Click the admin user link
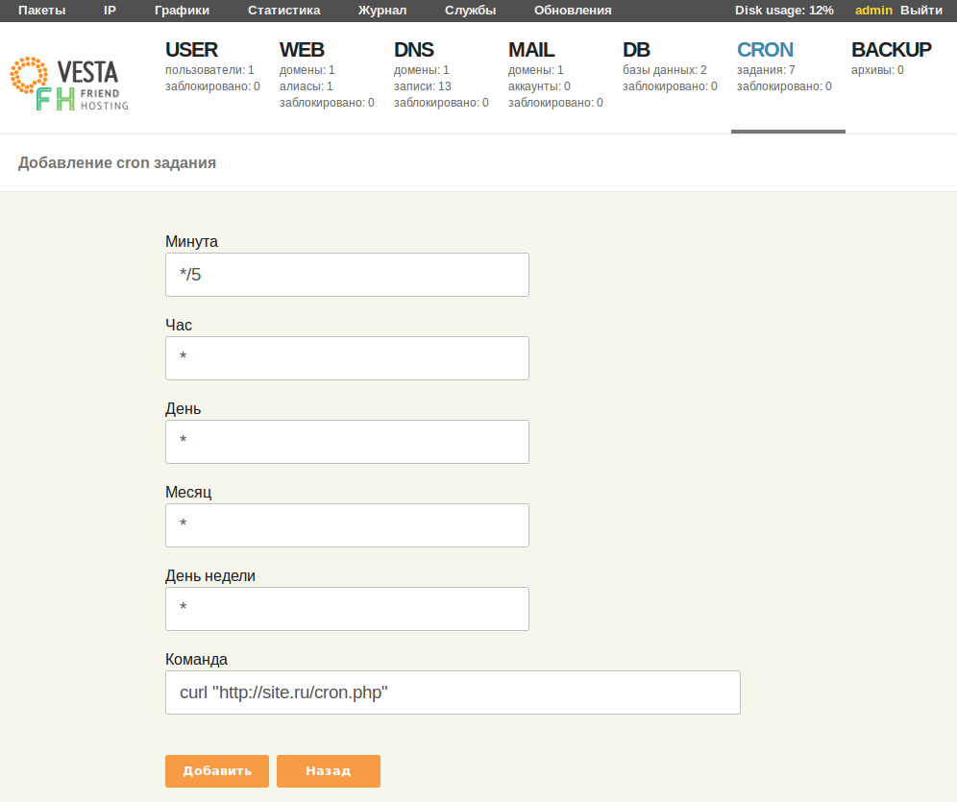 [873, 11]
